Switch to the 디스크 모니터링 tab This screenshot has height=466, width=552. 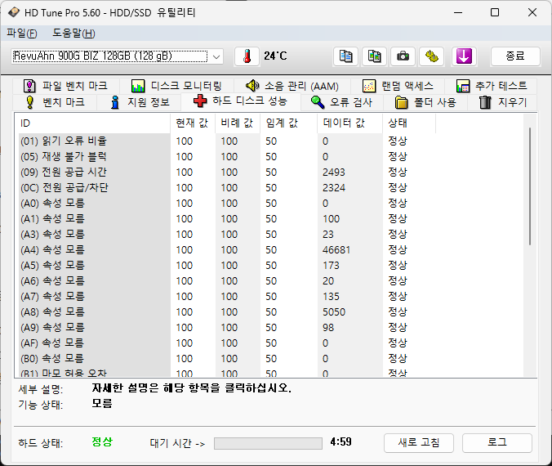click(176, 86)
